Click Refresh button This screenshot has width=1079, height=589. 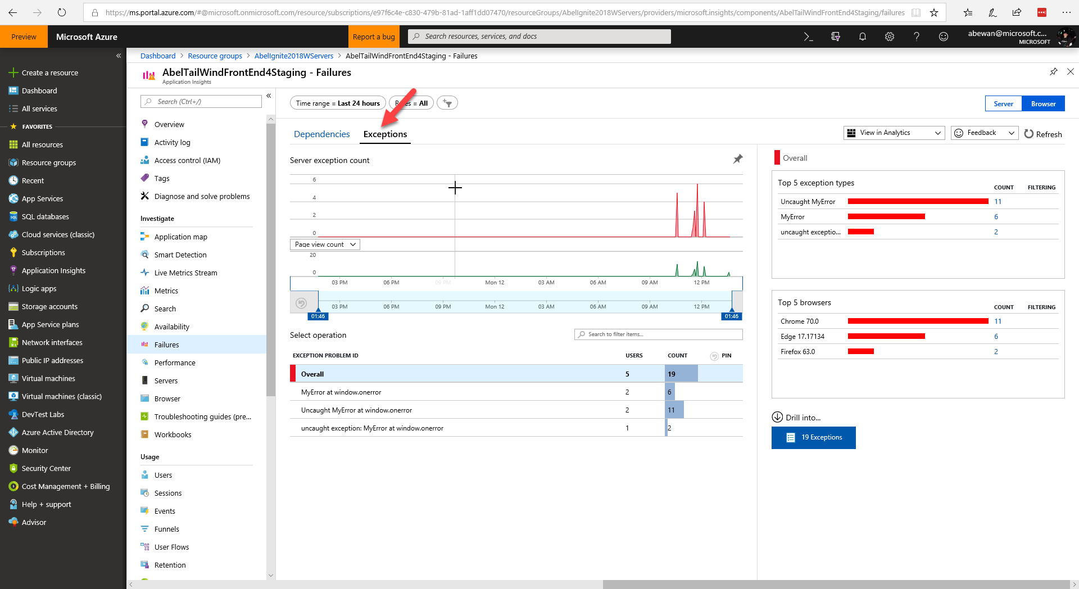click(1043, 134)
